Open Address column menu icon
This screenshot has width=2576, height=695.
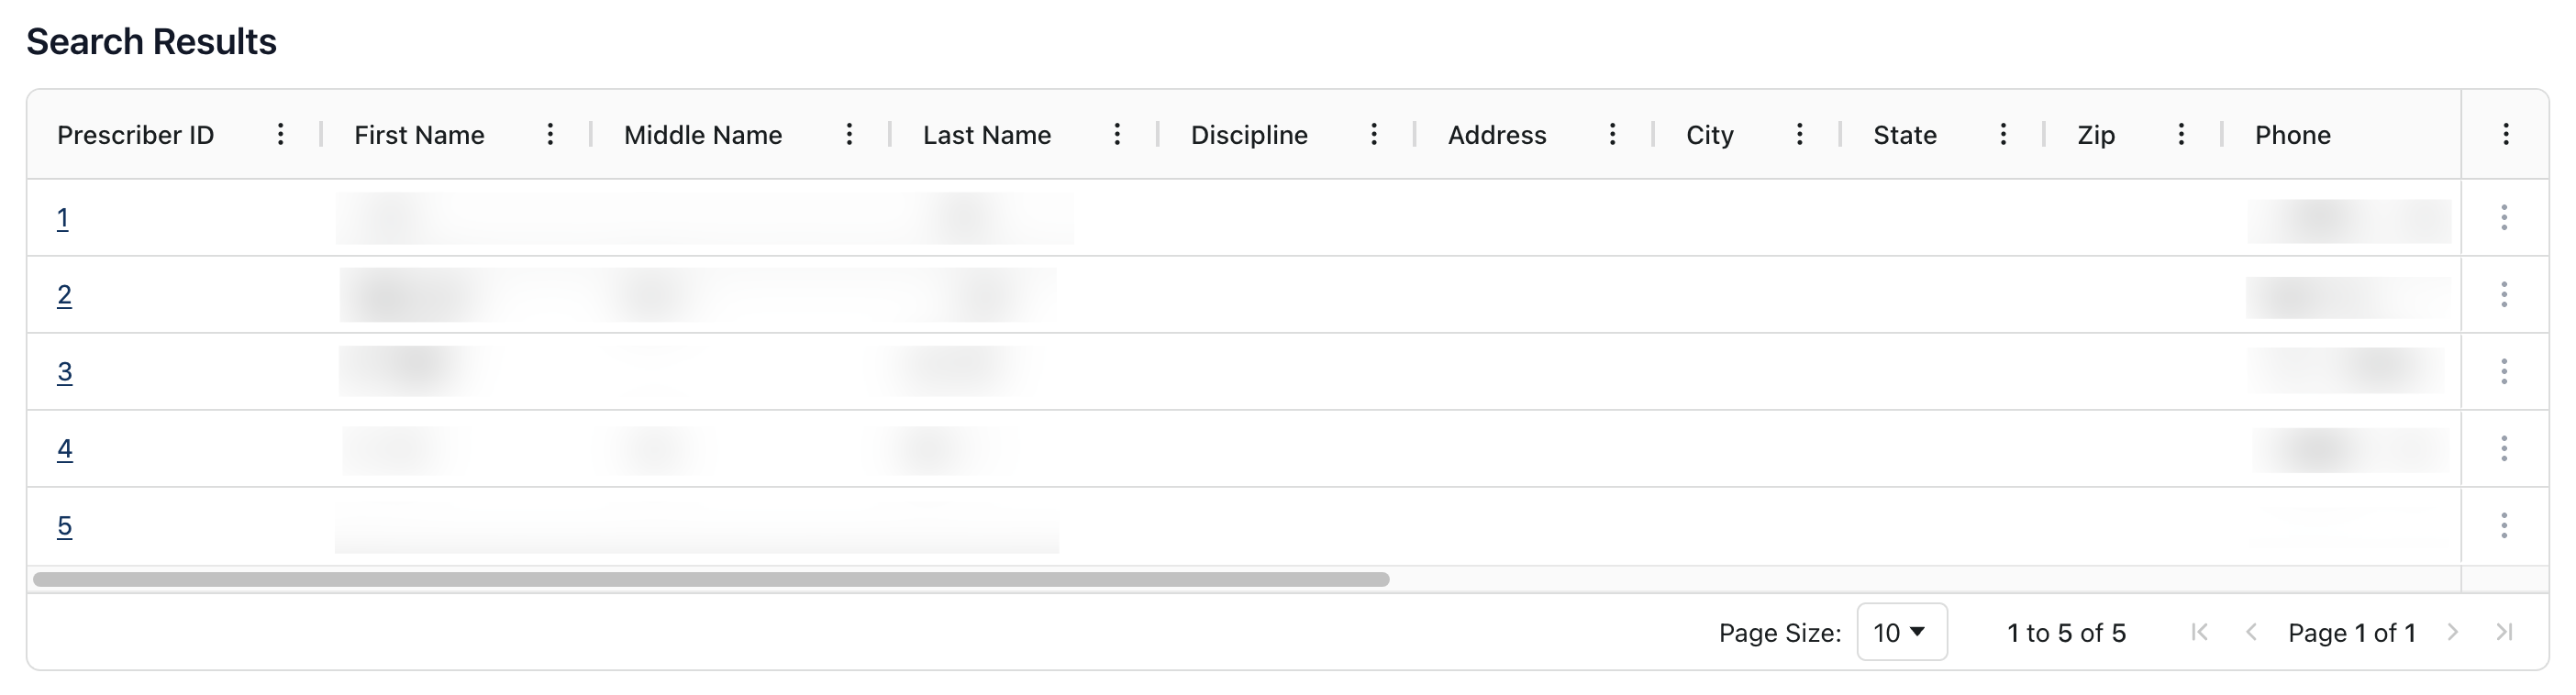(x=1612, y=134)
